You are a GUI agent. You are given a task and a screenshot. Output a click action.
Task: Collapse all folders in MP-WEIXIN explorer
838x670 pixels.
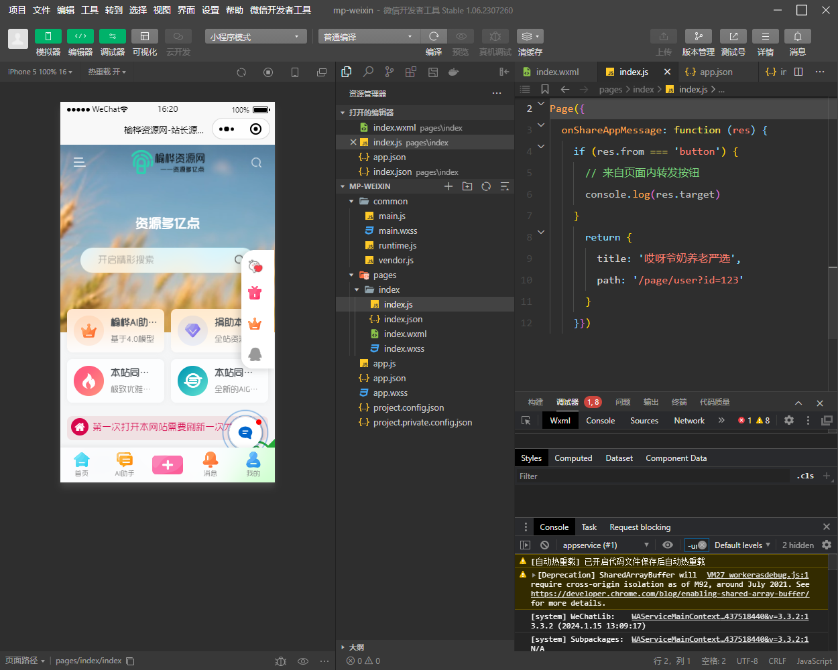(505, 186)
